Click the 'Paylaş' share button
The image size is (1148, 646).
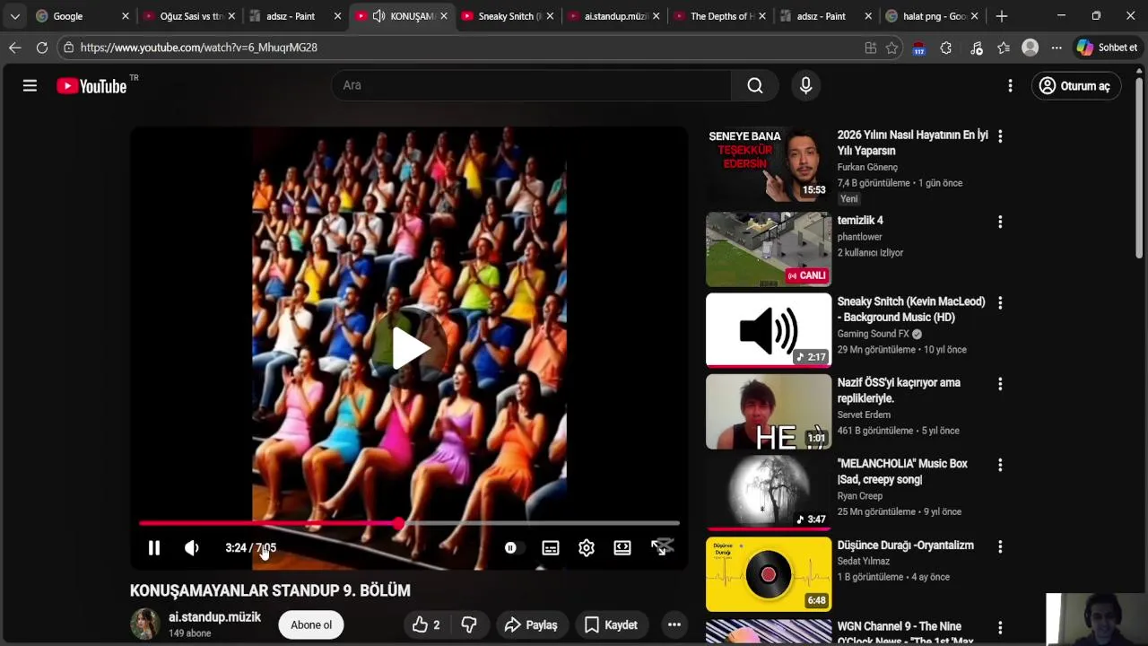531,624
